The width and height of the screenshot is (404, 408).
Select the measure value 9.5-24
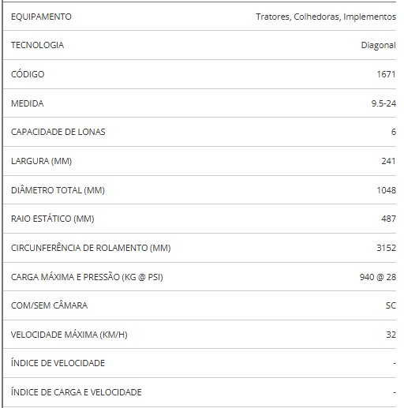coord(383,103)
